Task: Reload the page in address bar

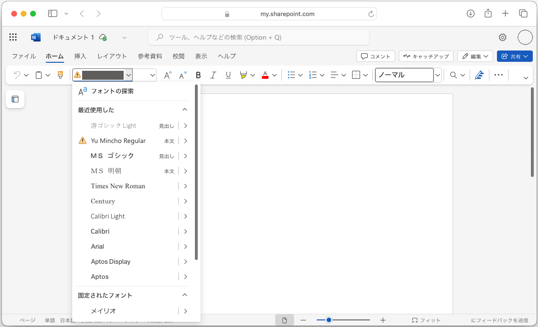Action: point(371,14)
